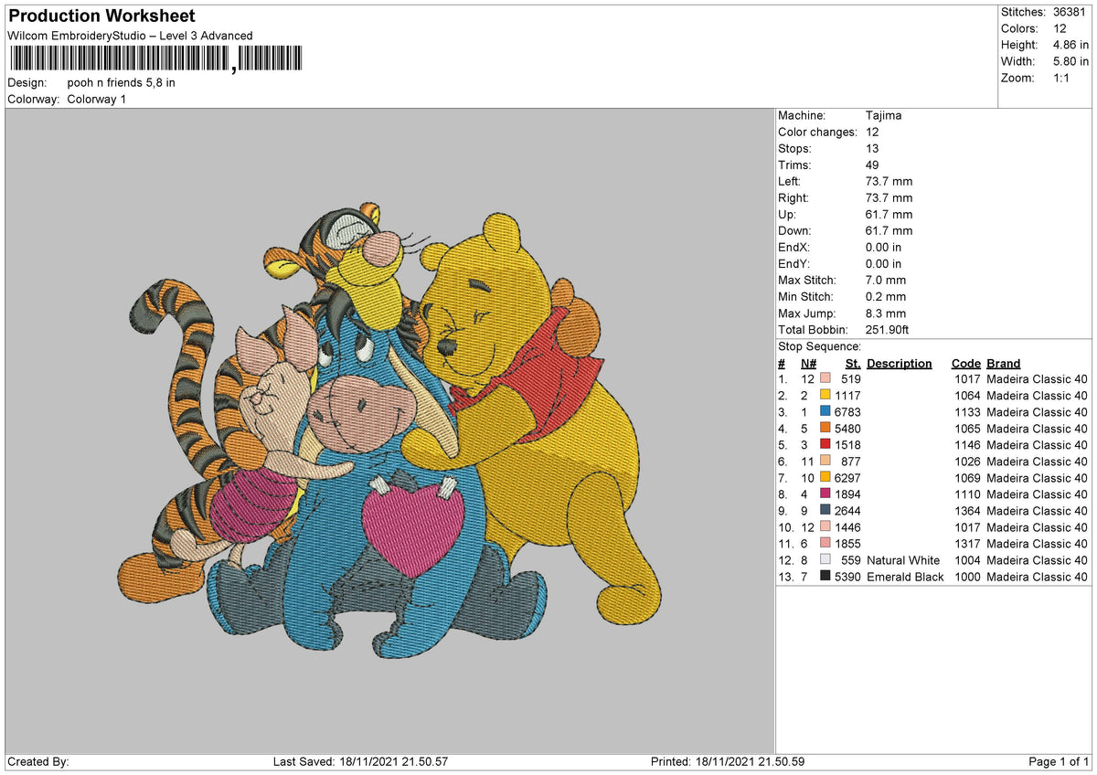Click the Max Stitch value '7.0 mm'

(x=885, y=281)
